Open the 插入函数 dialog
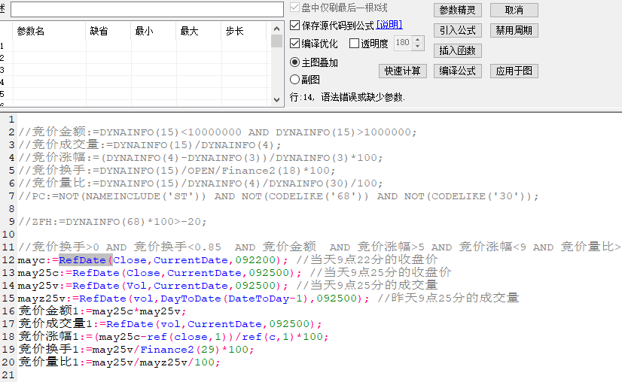The height and width of the screenshot is (382, 622). [x=458, y=50]
